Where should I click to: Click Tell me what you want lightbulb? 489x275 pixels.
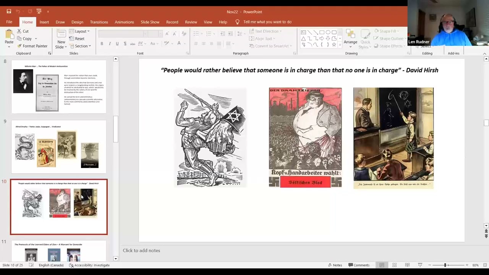(237, 22)
